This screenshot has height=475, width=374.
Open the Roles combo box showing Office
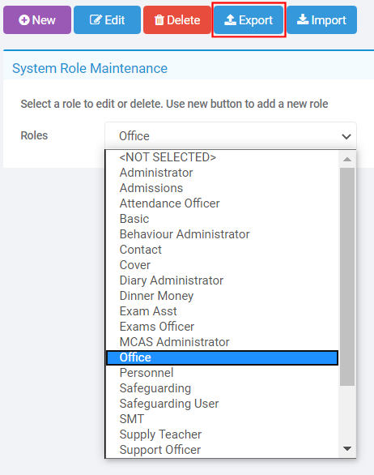pos(231,135)
